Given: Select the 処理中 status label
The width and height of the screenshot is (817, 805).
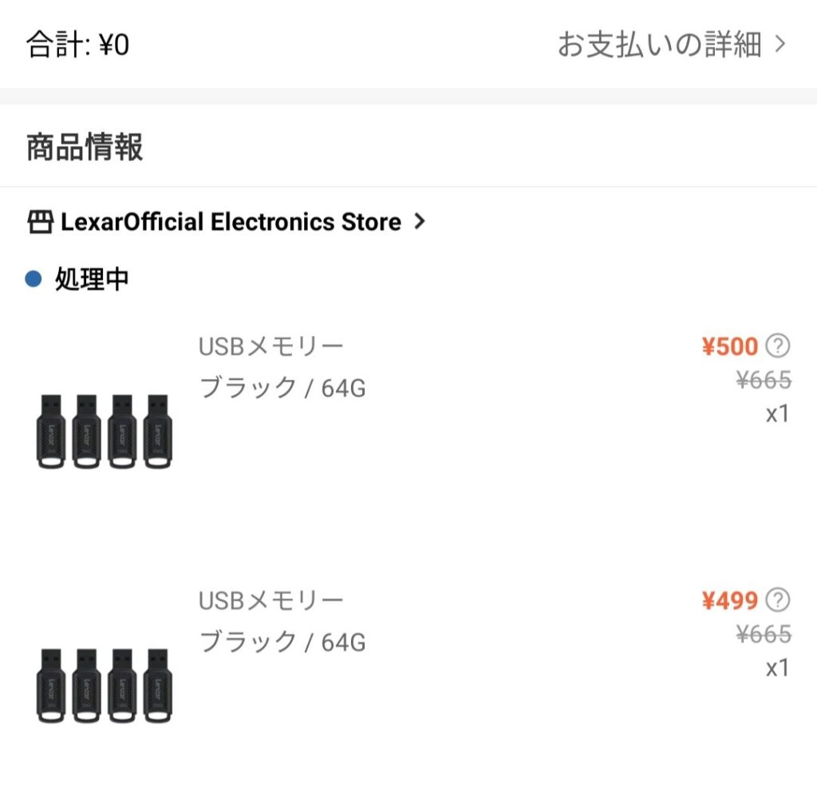Looking at the screenshot, I should tap(92, 278).
